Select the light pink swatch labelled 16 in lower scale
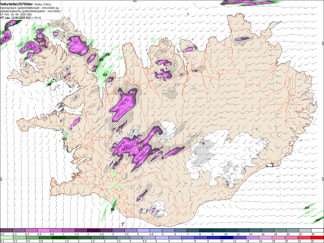Viewport: 324px width, 243px height. tap(266, 237)
